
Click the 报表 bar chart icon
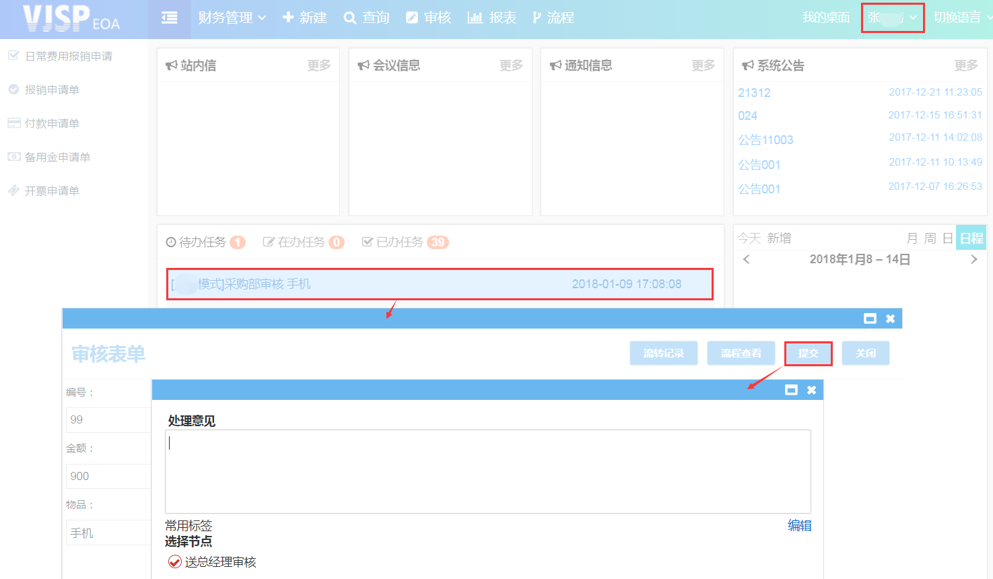475,18
